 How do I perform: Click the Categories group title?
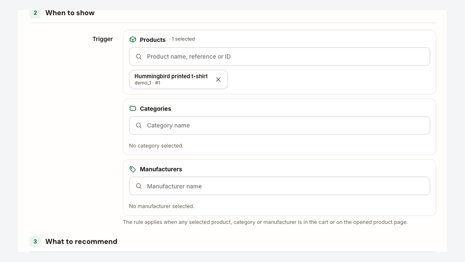[156, 109]
